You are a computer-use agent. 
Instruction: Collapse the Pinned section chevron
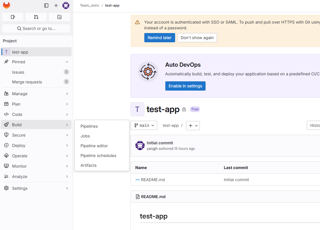[67, 62]
